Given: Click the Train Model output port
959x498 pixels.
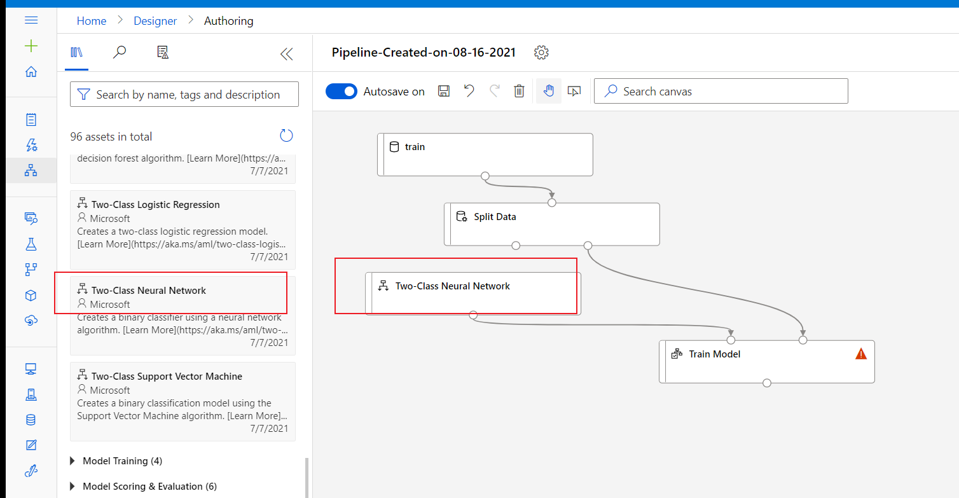Looking at the screenshot, I should pyautogui.click(x=767, y=383).
